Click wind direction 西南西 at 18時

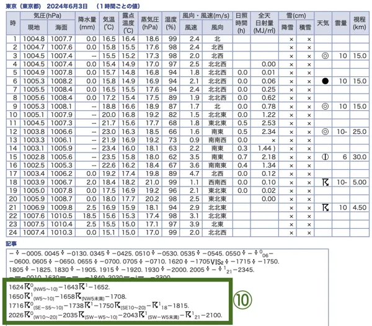click(218, 182)
